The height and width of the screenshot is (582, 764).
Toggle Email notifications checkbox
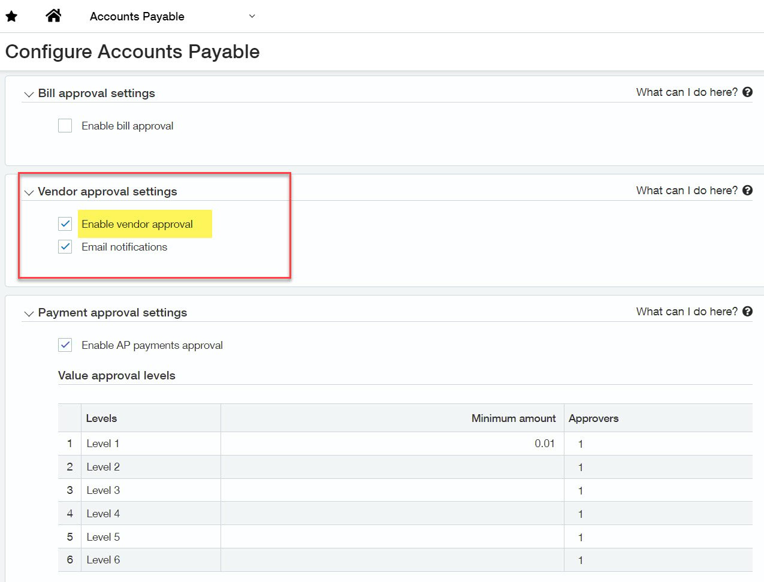pyautogui.click(x=65, y=247)
